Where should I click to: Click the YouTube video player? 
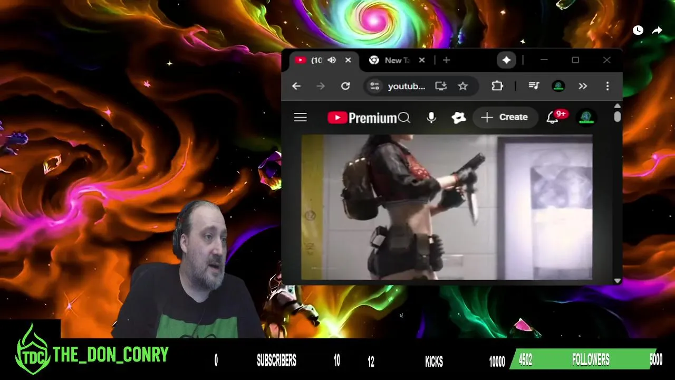[447, 207]
